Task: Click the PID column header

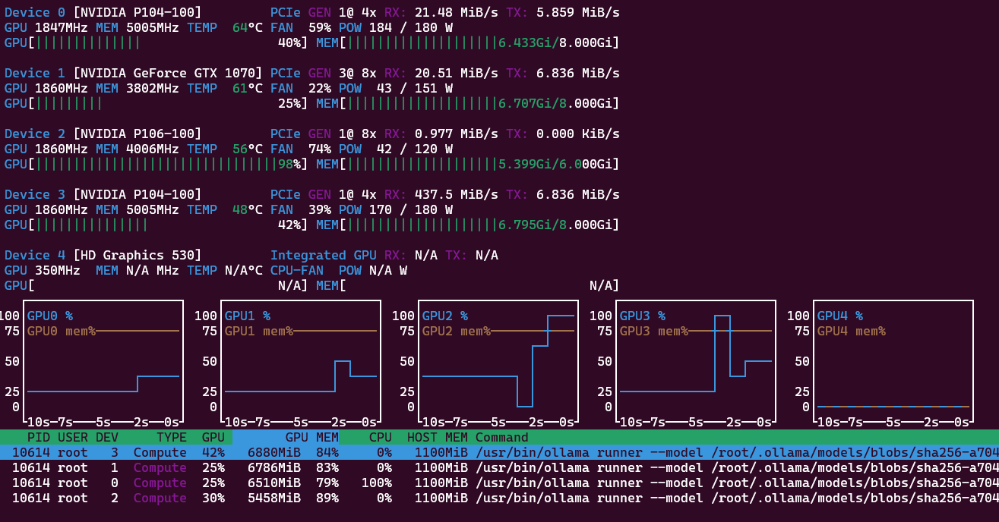Action: coord(39,437)
